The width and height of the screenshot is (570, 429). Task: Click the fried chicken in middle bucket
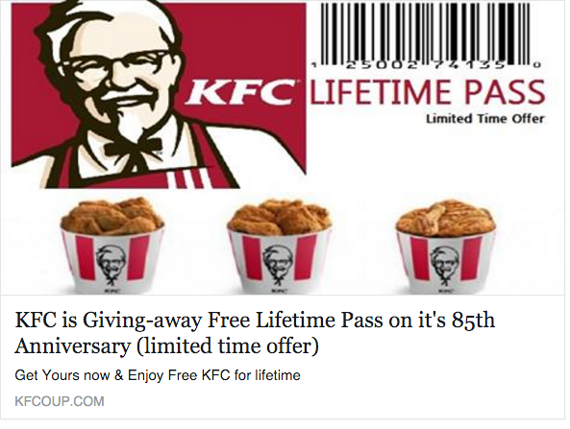pos(279,217)
